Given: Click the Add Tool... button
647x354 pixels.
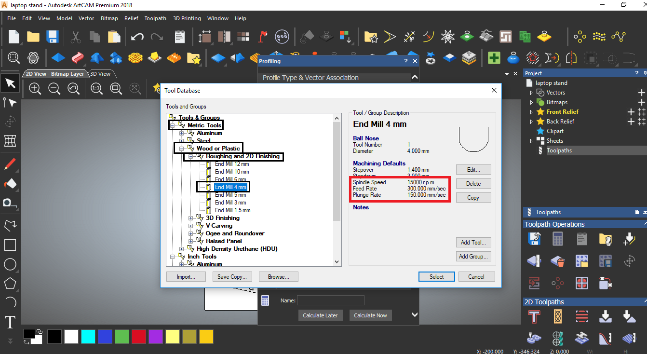Looking at the screenshot, I should [473, 243].
